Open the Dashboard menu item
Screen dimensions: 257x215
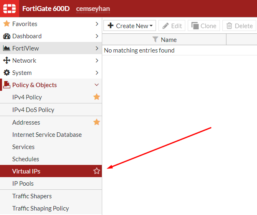[x=51, y=36]
